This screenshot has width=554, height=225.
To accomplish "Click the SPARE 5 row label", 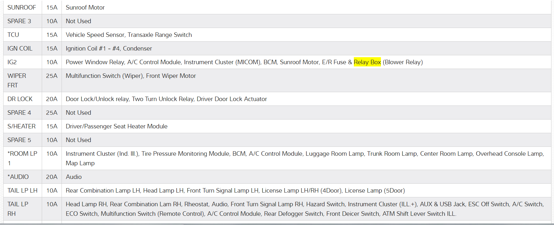I will (19, 140).
